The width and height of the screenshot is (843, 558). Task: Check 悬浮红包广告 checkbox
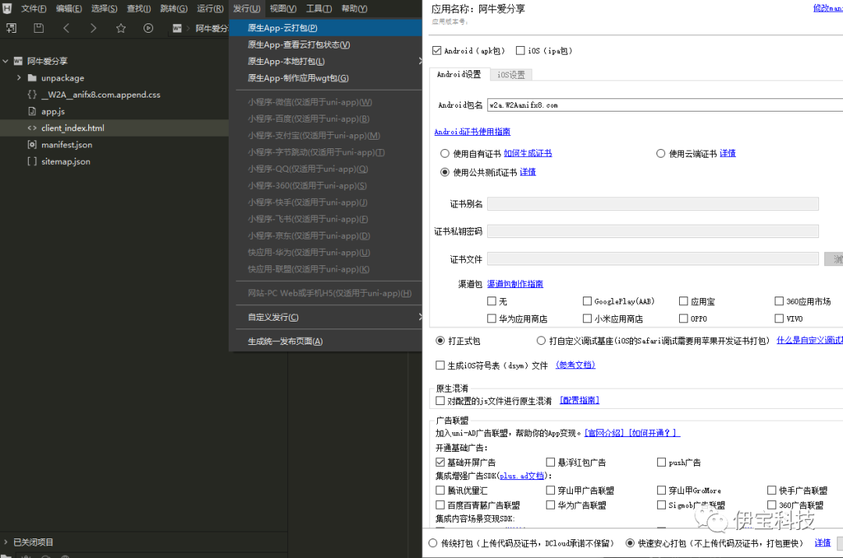coord(550,462)
